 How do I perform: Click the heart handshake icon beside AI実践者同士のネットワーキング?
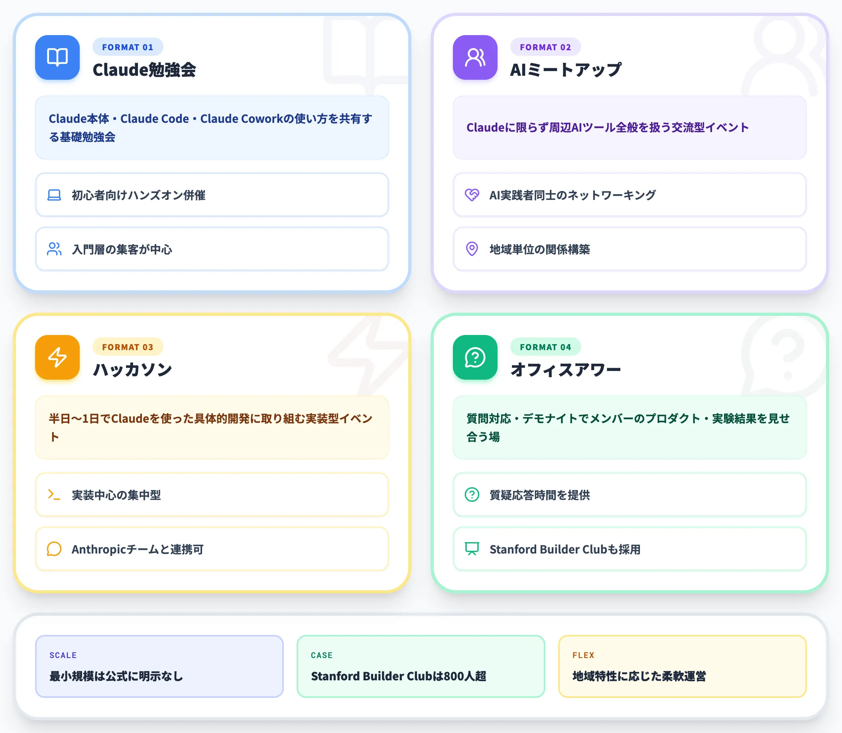click(472, 195)
